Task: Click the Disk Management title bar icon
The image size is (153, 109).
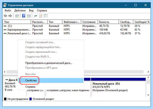Action: (5, 5)
